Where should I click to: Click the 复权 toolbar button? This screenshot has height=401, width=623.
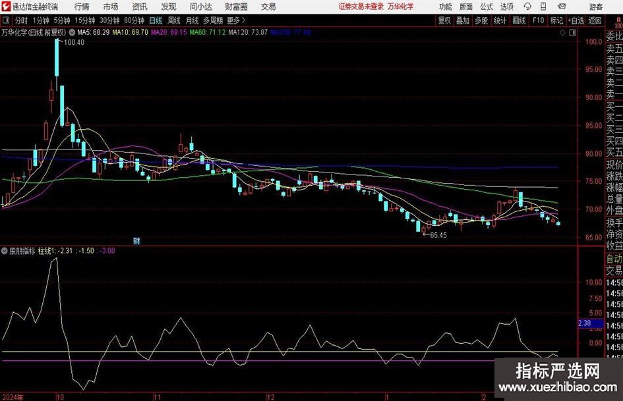point(444,20)
